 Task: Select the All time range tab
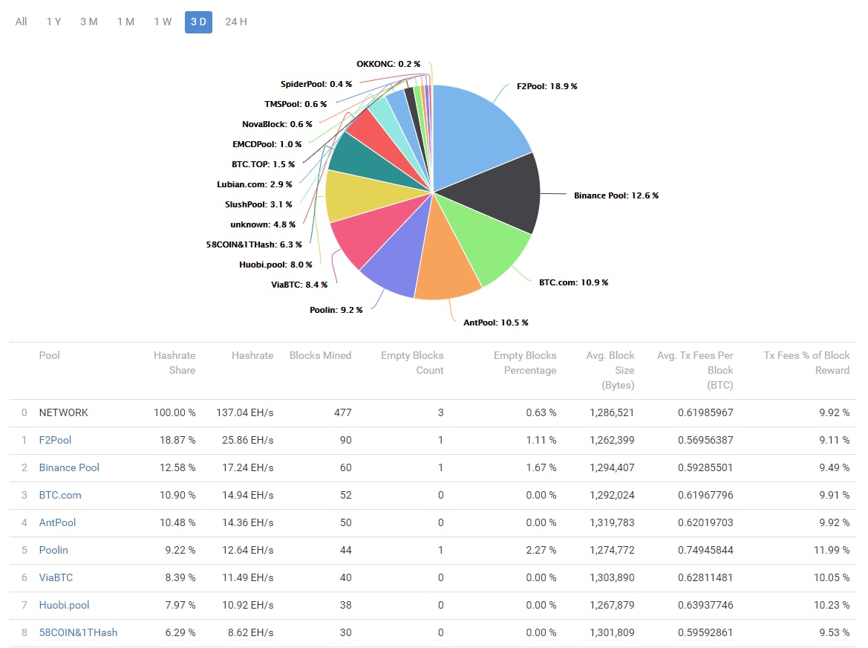[21, 22]
